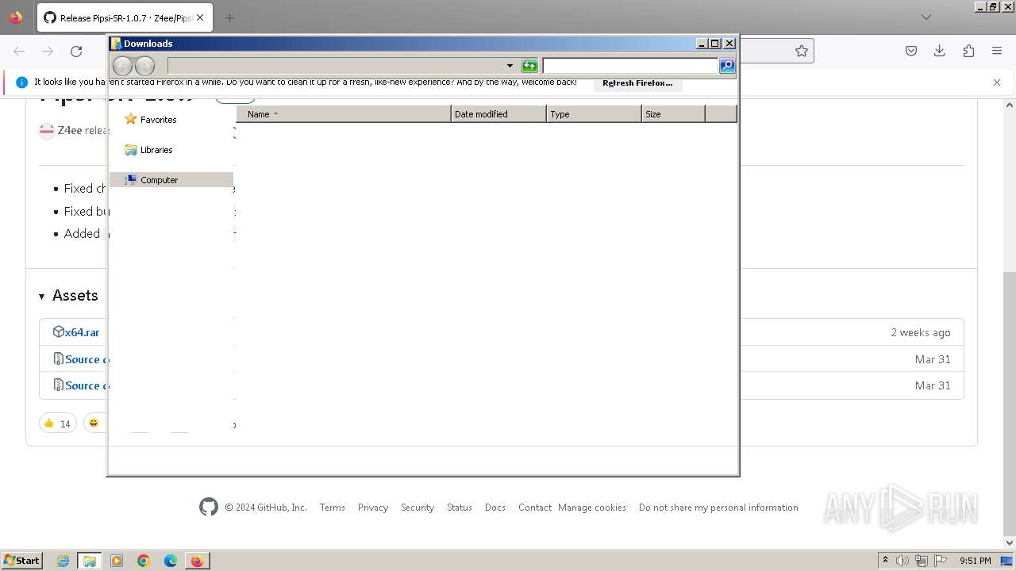The height and width of the screenshot is (571, 1016).
Task: Go back in the Firefox browser
Action: 19,51
